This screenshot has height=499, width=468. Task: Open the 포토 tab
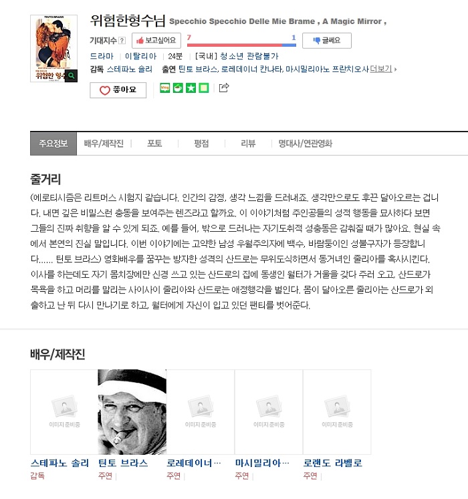(154, 144)
